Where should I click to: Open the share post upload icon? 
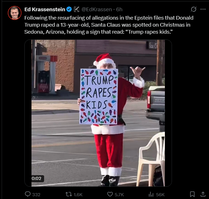coord(203,194)
